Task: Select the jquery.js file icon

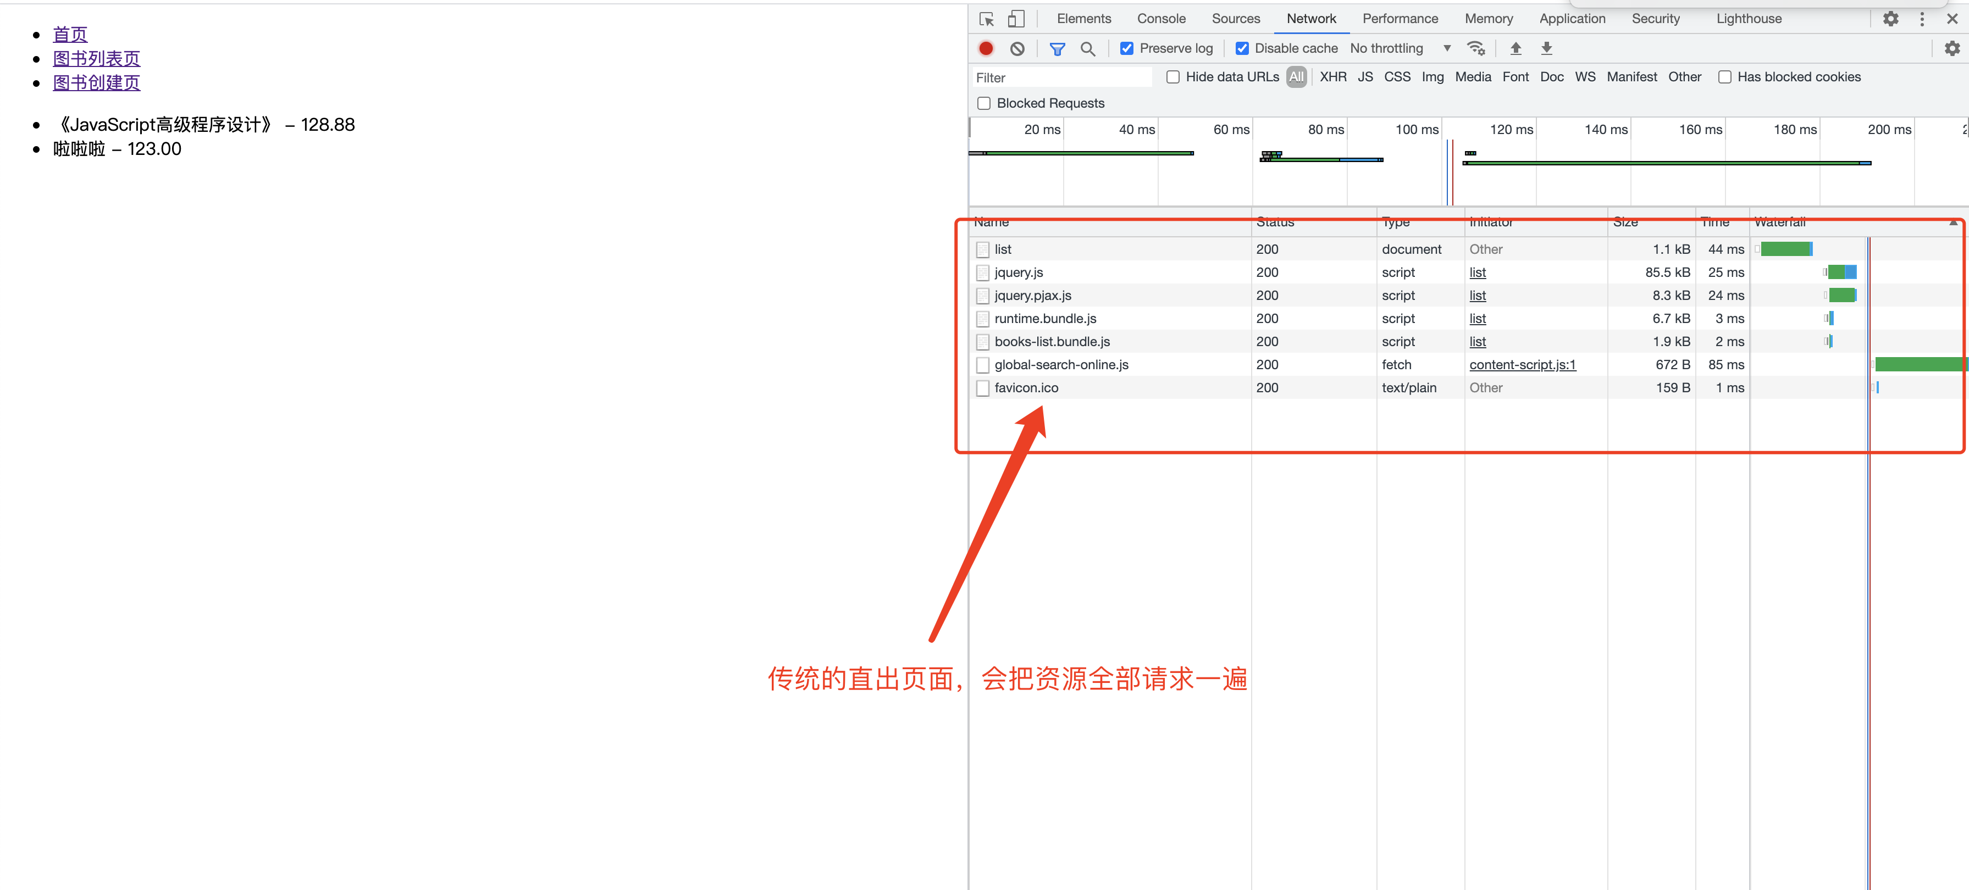Action: 983,272
